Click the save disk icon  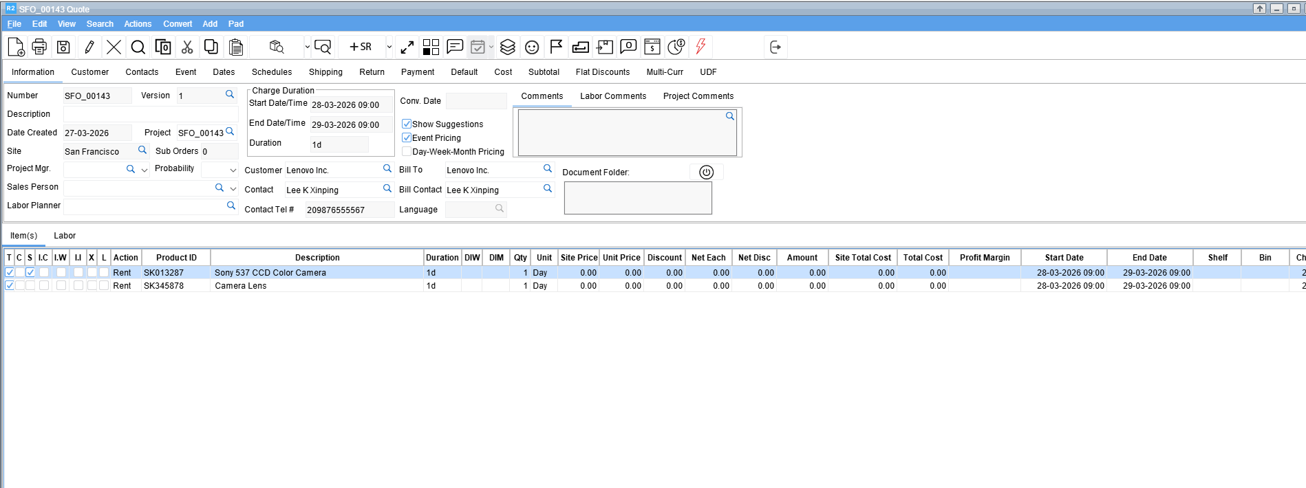pos(63,47)
